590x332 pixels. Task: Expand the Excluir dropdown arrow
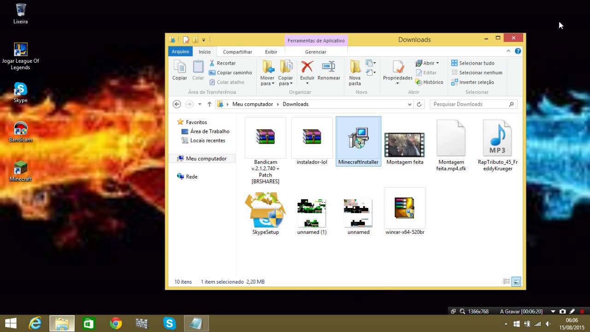pos(307,83)
